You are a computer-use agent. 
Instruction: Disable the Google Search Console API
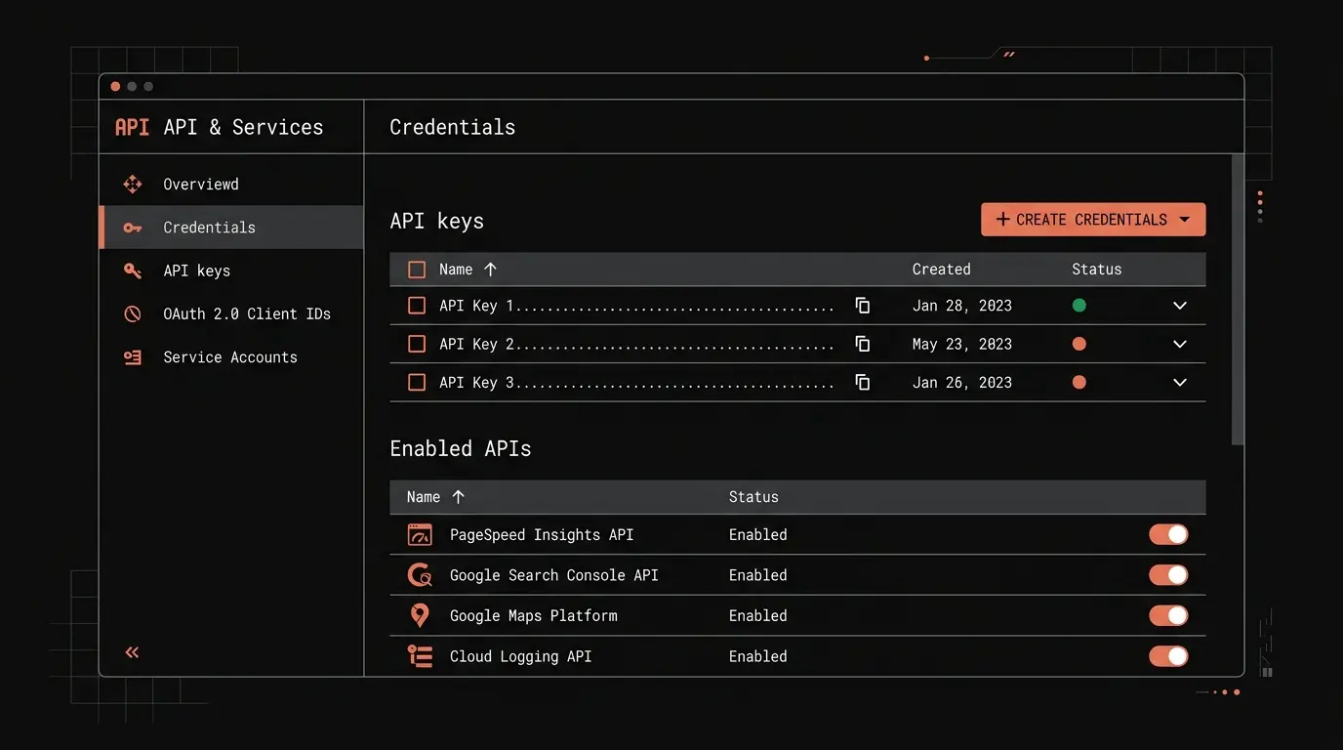point(1168,575)
